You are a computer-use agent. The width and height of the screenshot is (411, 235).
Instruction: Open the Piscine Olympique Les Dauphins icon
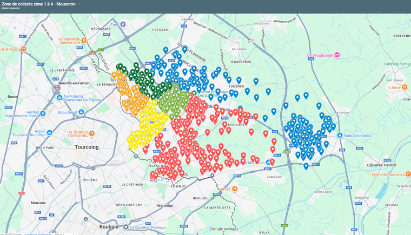(194, 93)
